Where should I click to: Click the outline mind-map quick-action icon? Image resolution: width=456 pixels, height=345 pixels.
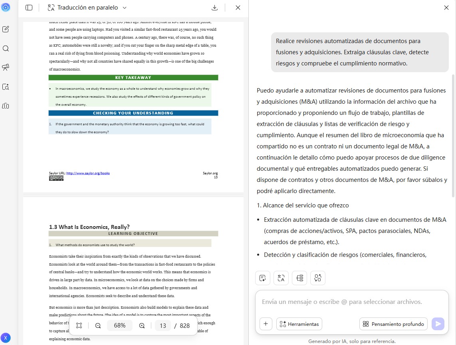(x=299, y=278)
